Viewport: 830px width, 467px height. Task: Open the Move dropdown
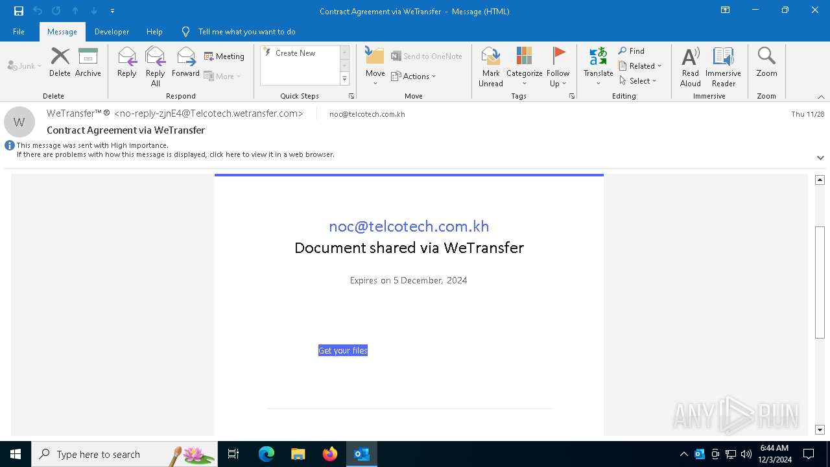click(x=375, y=67)
